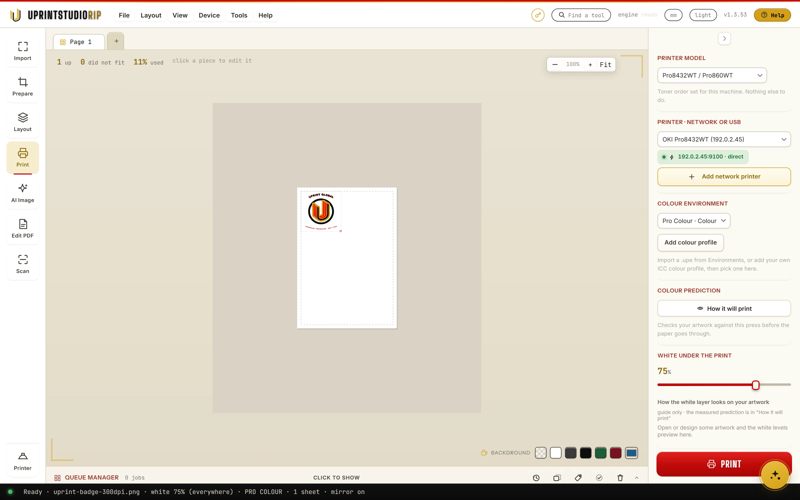Open the File menu

(124, 15)
